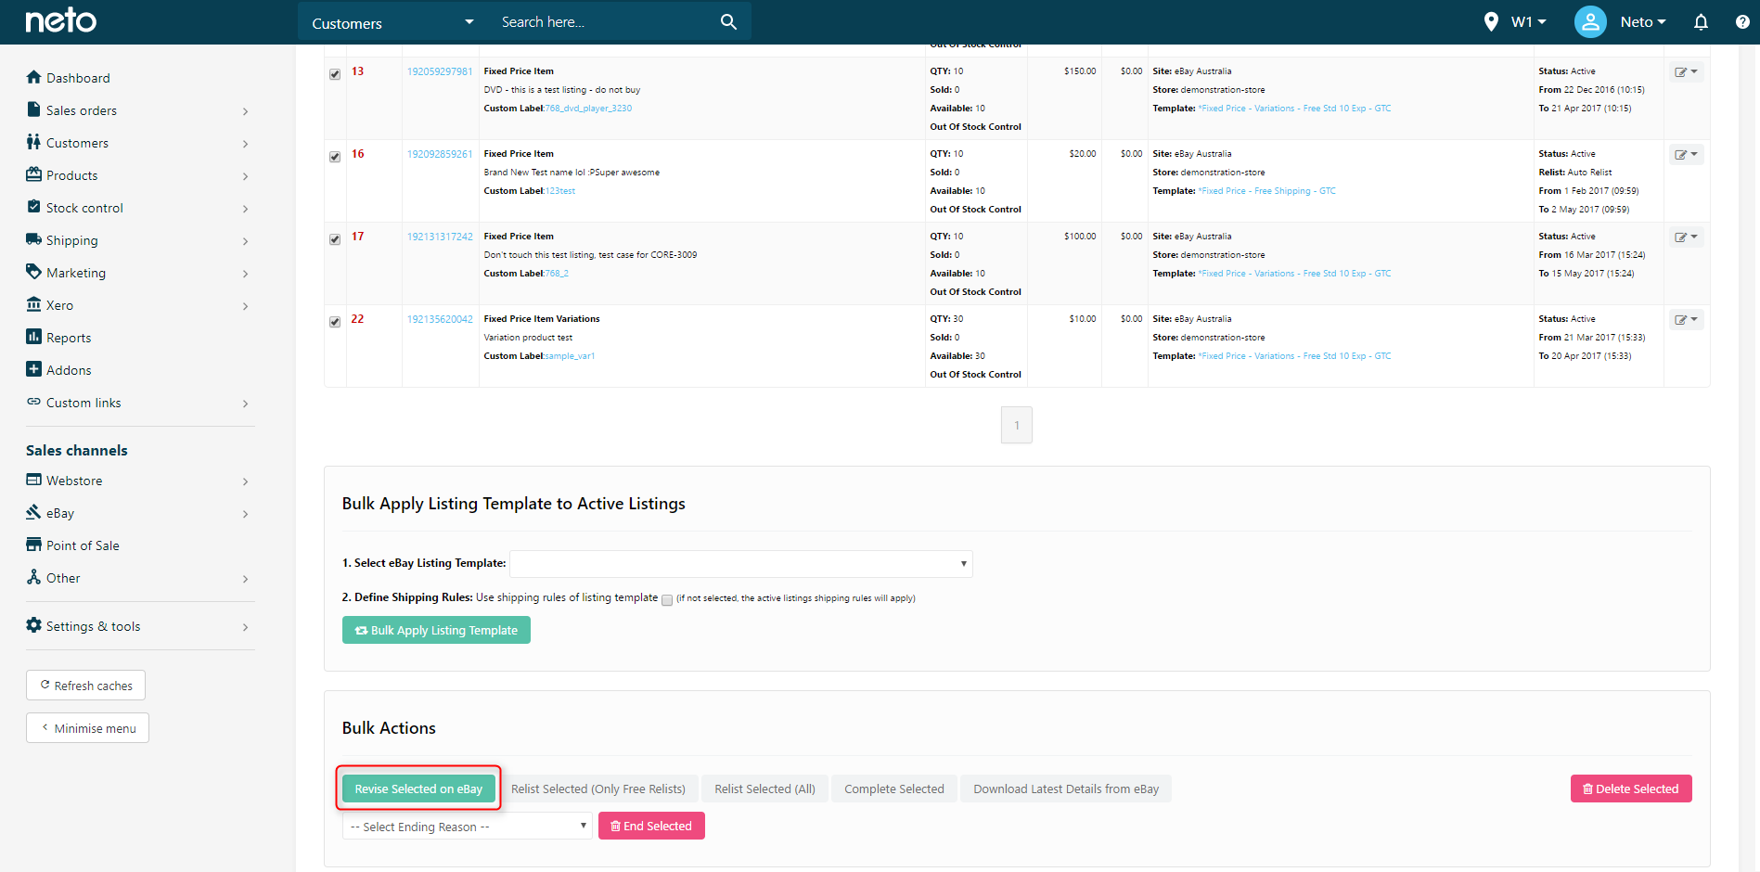Click the Shipping truck icon
Image resolution: width=1760 pixels, height=872 pixels.
tap(33, 239)
